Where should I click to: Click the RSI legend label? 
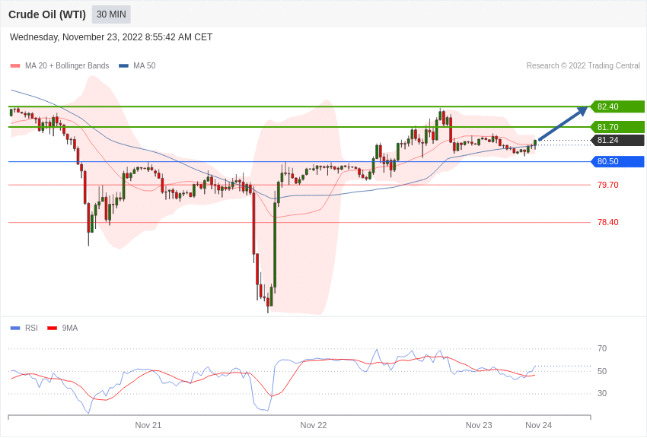(31, 328)
